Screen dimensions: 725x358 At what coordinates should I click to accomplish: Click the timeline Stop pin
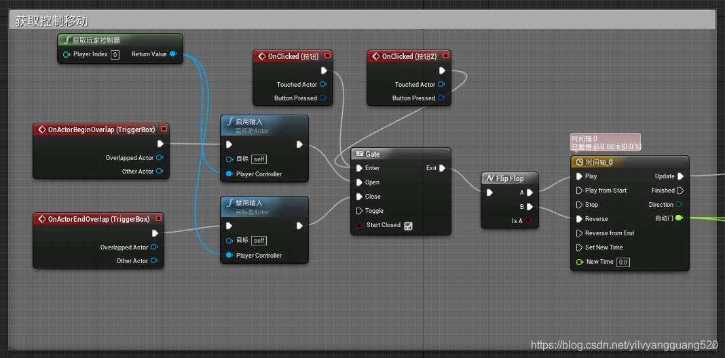click(579, 205)
